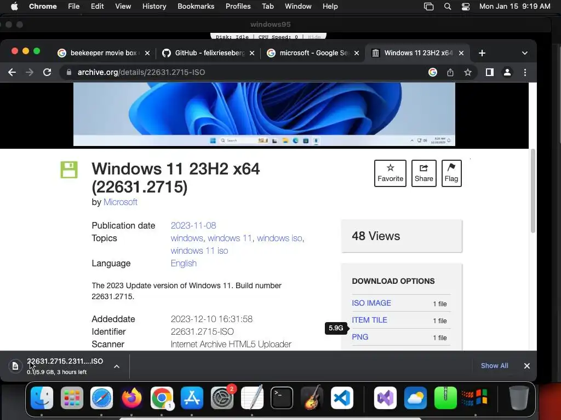Open the Apple menu
The image size is (561, 420).
[x=14, y=7]
